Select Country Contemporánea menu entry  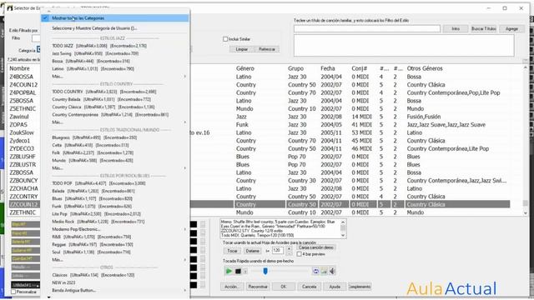tap(115, 115)
